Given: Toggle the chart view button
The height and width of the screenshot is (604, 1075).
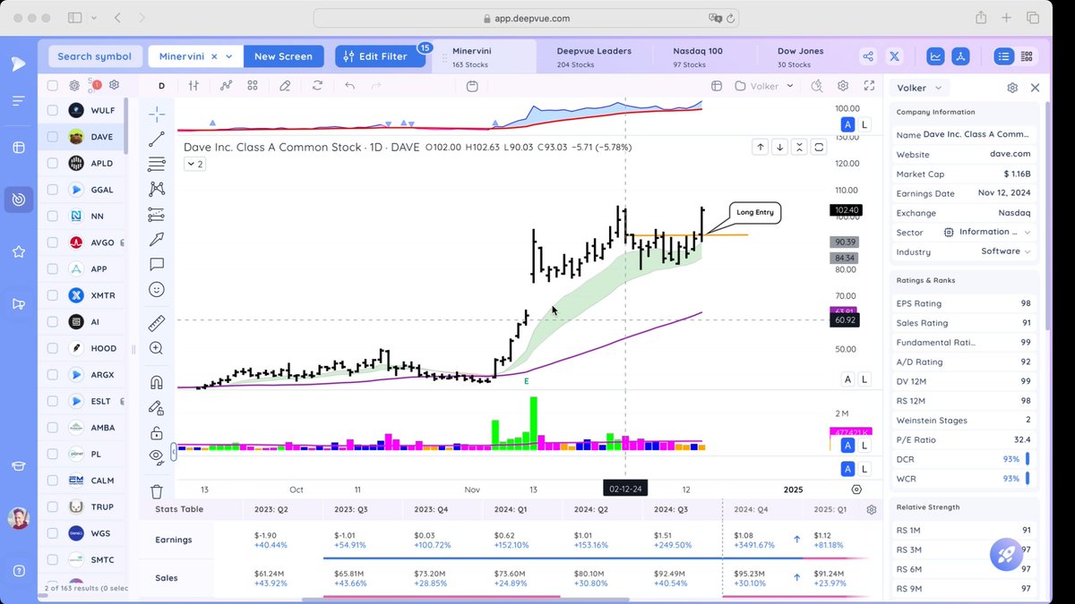Looking at the screenshot, I should click(x=935, y=56).
